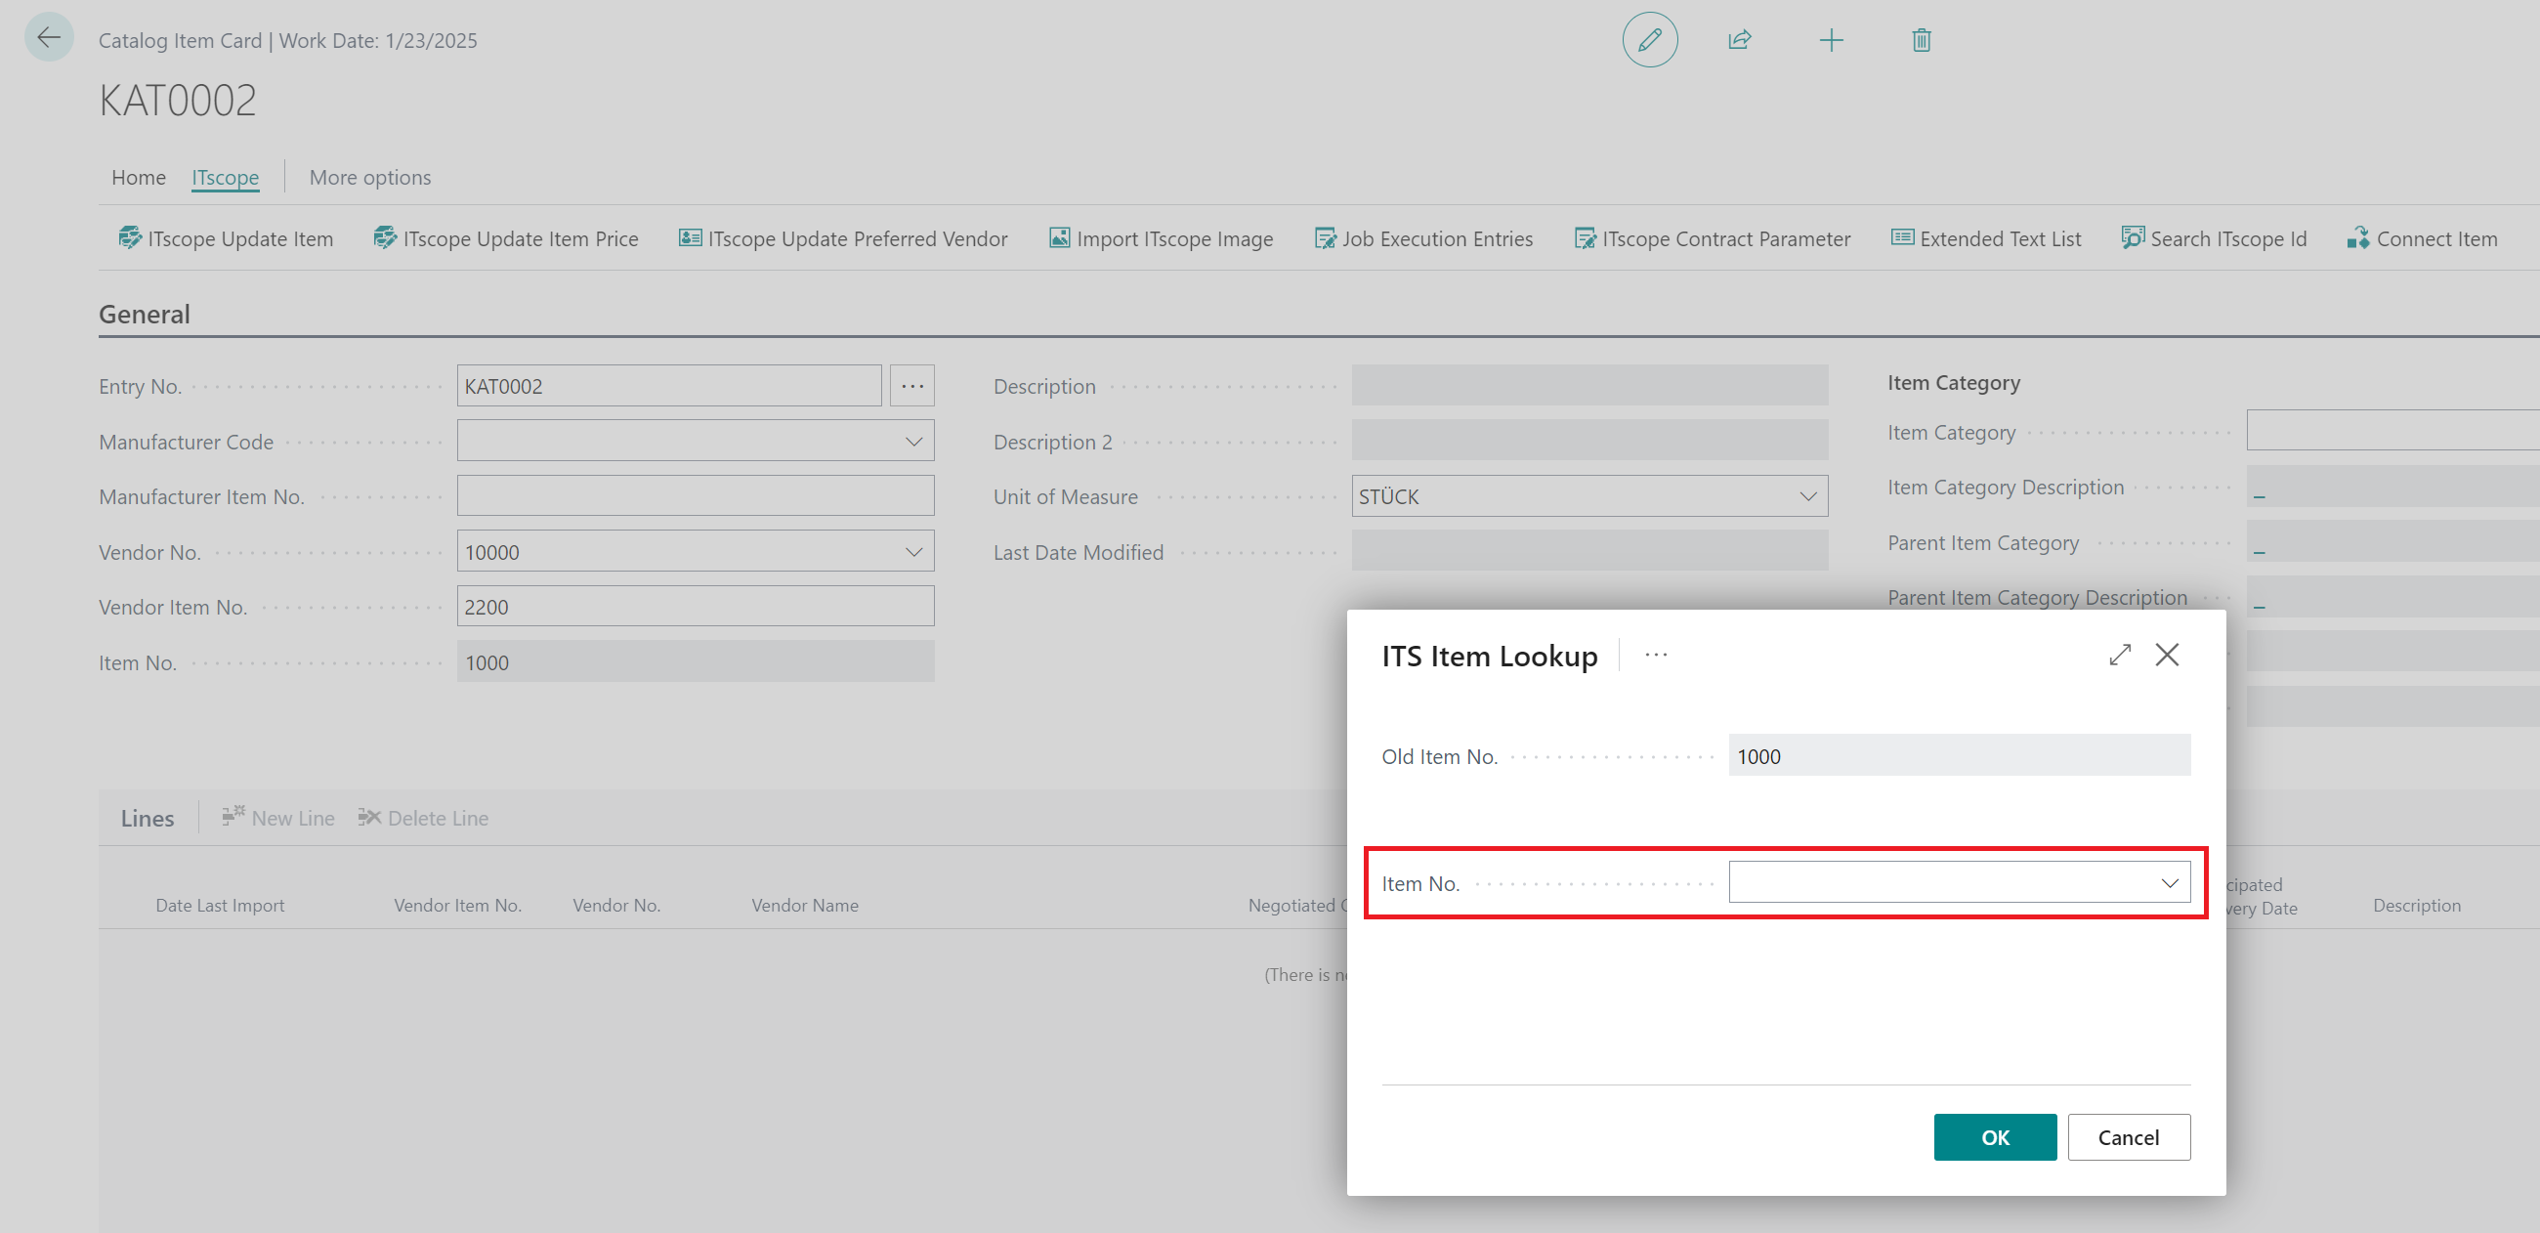This screenshot has width=2540, height=1233.
Task: Click the pencil edit icon
Action: [1650, 40]
